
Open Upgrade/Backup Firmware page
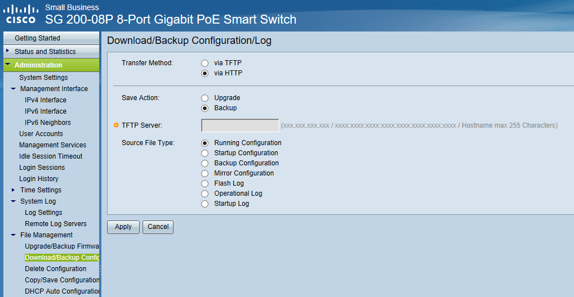tap(62, 246)
